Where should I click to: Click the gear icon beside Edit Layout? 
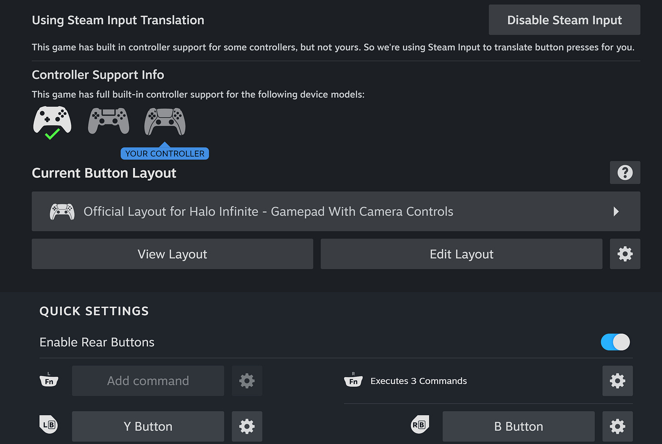625,254
